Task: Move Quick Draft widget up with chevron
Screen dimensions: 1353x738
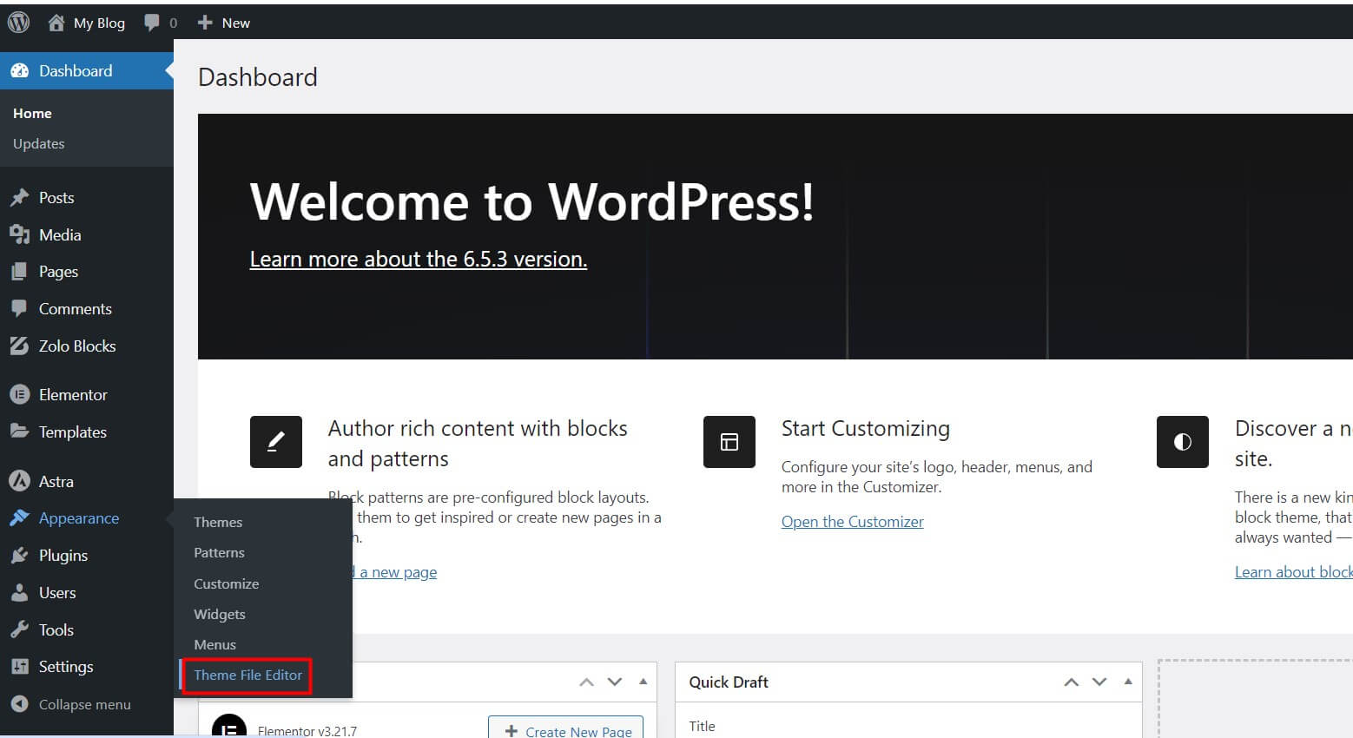Action: (x=1072, y=682)
